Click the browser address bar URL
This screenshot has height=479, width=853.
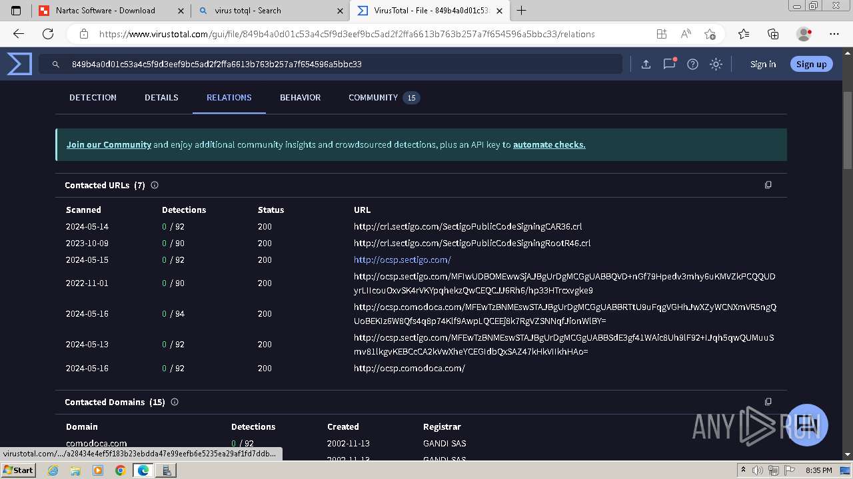(347, 34)
